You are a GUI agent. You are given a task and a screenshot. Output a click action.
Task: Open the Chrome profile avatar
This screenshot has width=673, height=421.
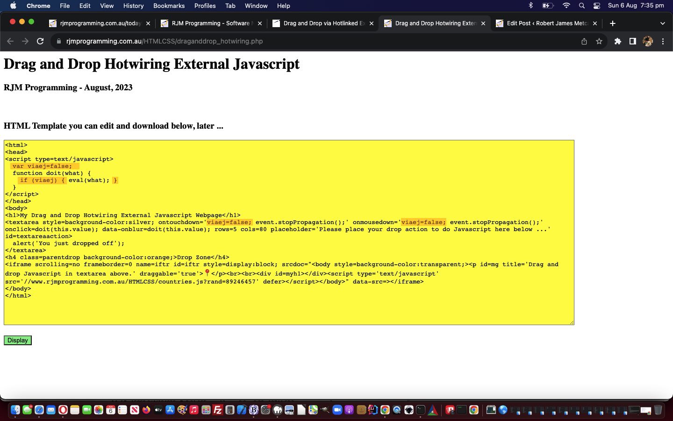tap(648, 41)
